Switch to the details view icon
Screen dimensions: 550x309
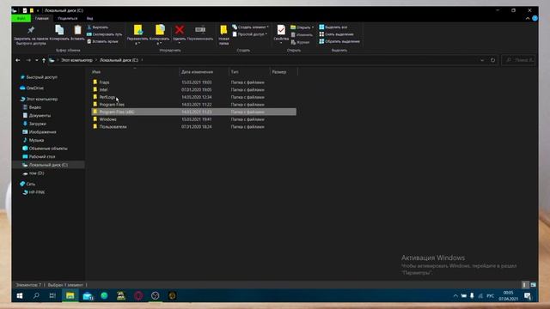tap(524, 285)
